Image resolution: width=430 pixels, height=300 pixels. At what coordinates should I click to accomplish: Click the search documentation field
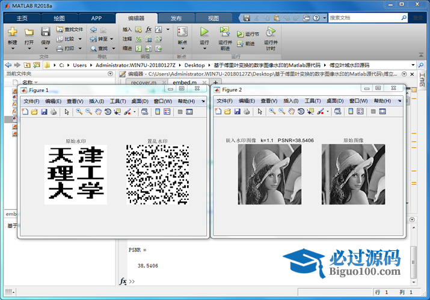click(364, 18)
